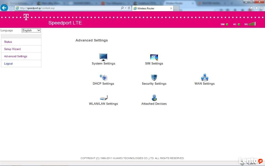
Task: Click the DHCP Settings label link
Action: (x=103, y=84)
